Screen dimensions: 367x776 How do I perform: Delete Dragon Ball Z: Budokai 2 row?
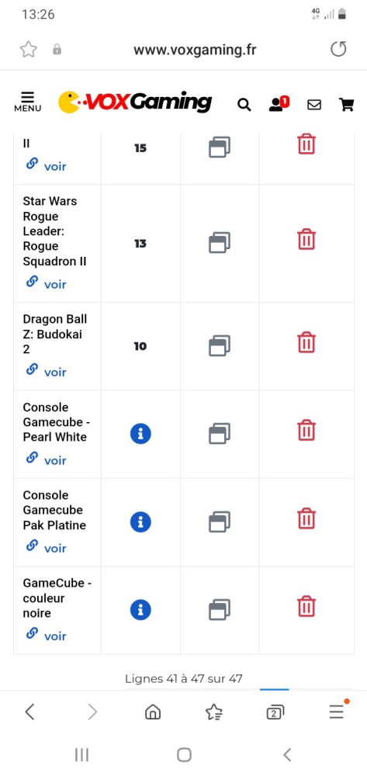tap(306, 342)
